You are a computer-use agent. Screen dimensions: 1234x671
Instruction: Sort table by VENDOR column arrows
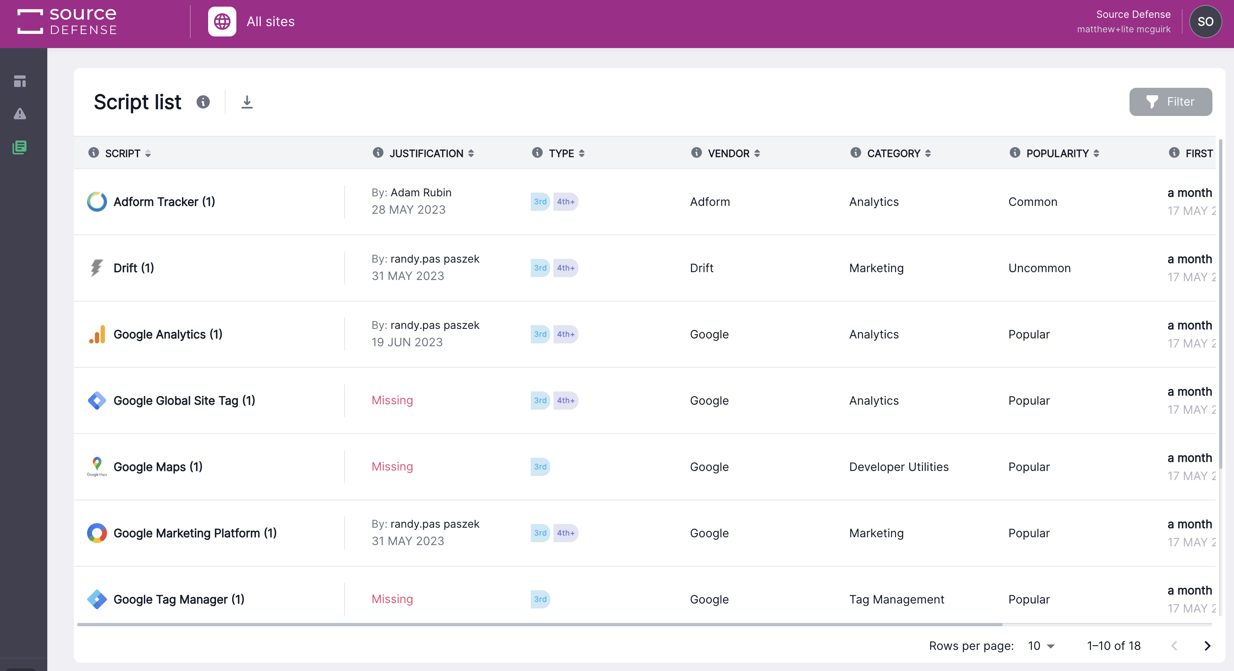coord(757,153)
